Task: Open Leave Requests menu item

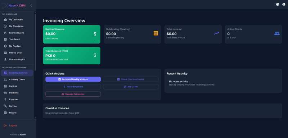Action: click(17, 33)
